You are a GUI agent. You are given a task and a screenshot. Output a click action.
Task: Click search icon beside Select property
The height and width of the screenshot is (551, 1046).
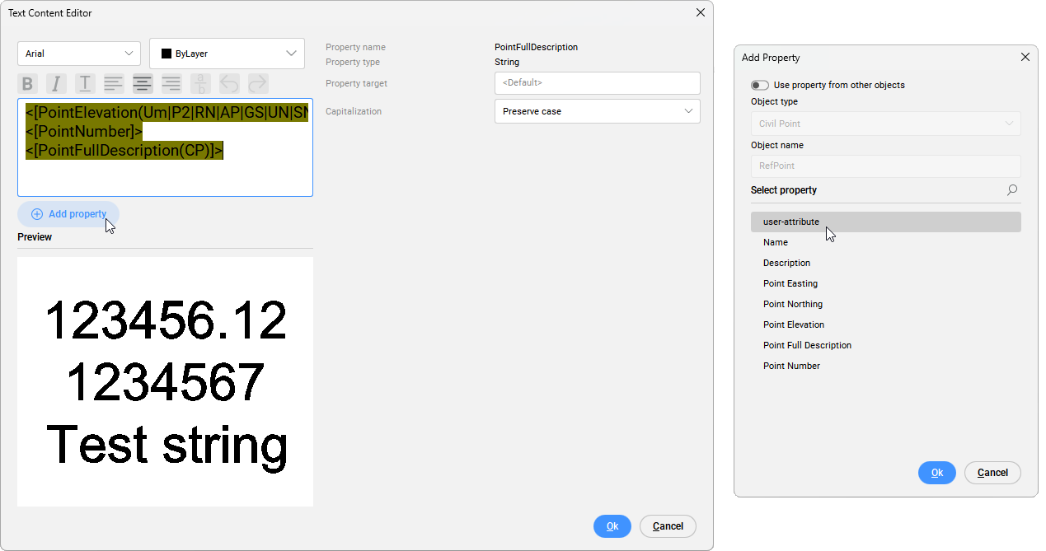1011,190
